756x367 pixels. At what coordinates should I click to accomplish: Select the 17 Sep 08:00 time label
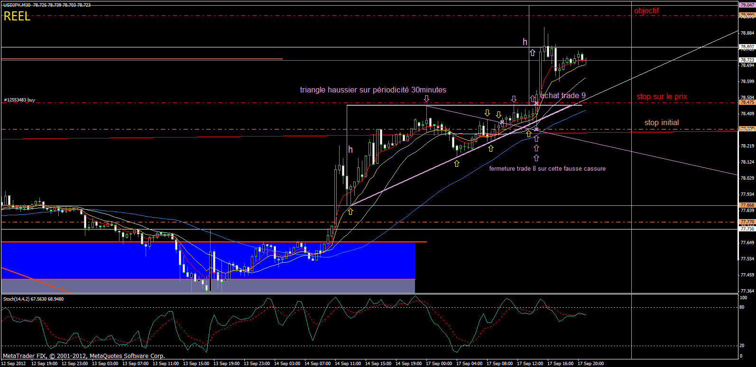point(499,364)
